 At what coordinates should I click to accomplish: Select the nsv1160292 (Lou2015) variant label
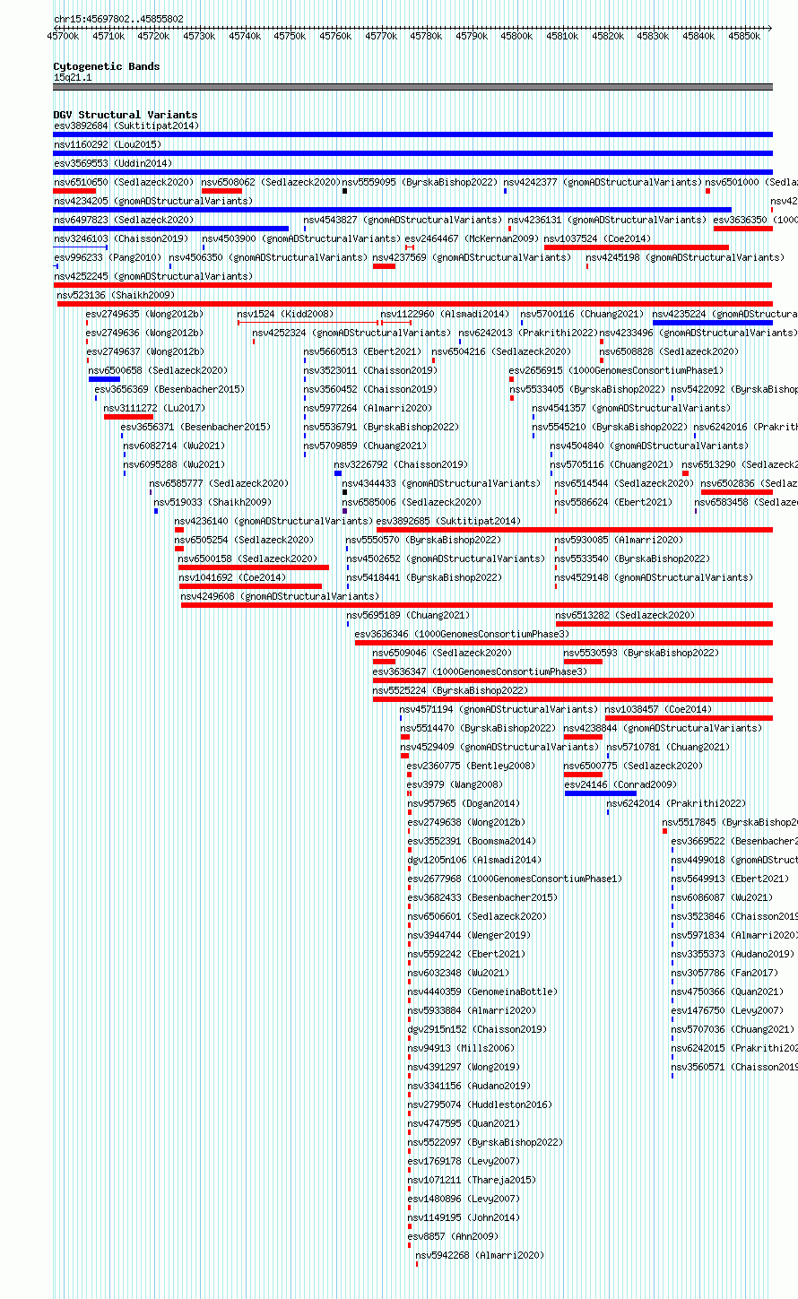[108, 144]
